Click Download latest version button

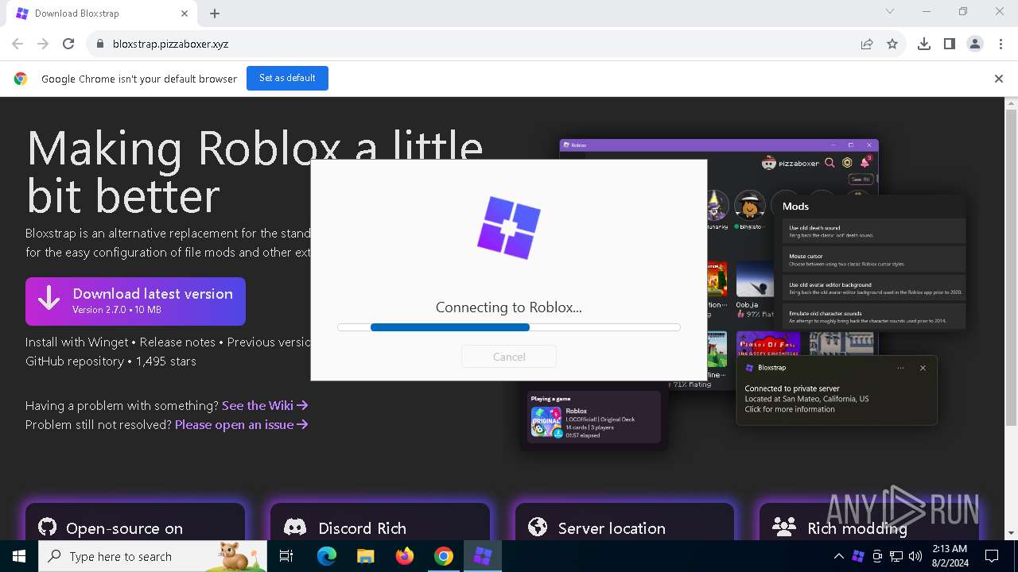[x=135, y=301]
